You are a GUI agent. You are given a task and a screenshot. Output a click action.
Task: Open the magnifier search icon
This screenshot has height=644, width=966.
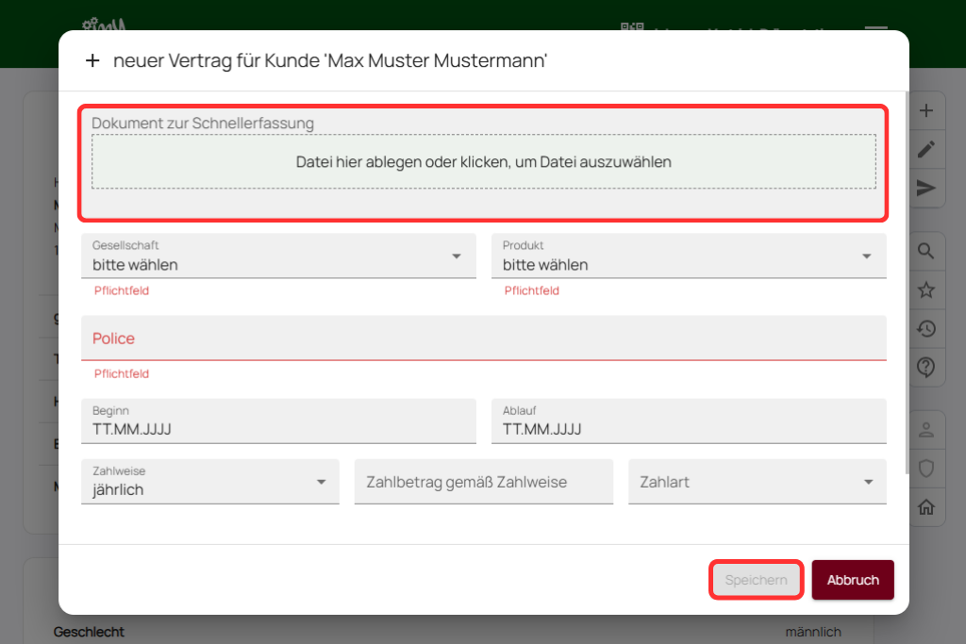[x=926, y=251]
